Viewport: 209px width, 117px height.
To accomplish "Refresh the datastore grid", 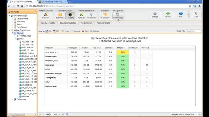I will (x=67, y=114).
